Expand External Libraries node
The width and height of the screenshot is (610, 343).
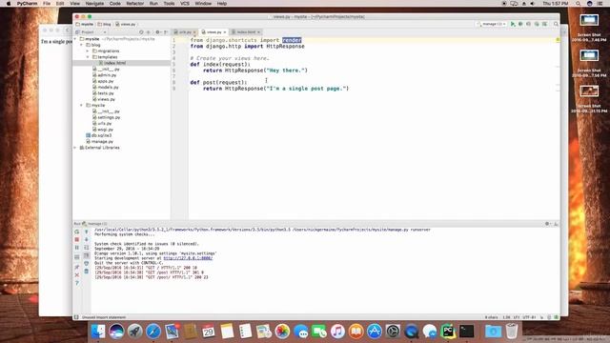[x=75, y=148]
